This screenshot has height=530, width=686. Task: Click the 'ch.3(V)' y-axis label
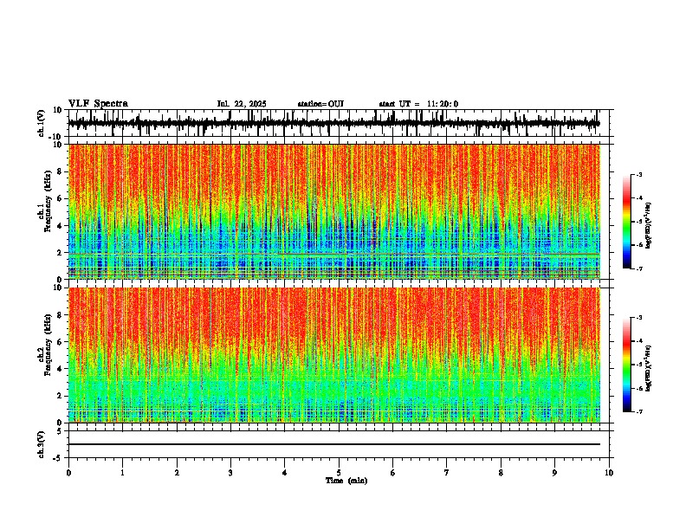(x=42, y=444)
